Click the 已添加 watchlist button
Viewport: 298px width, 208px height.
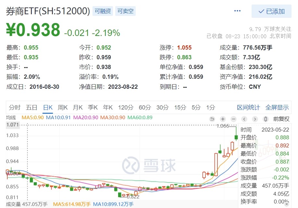point(271,11)
